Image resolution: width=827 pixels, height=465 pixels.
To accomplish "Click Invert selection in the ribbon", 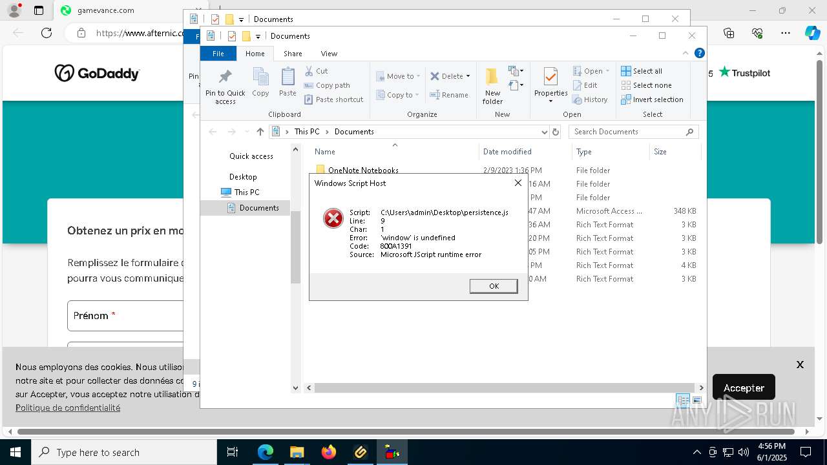I will pos(652,99).
